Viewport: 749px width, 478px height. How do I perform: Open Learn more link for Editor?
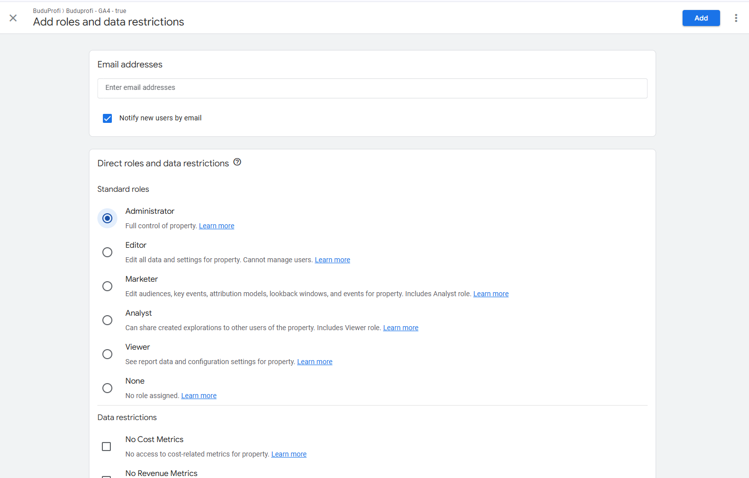[x=333, y=260]
